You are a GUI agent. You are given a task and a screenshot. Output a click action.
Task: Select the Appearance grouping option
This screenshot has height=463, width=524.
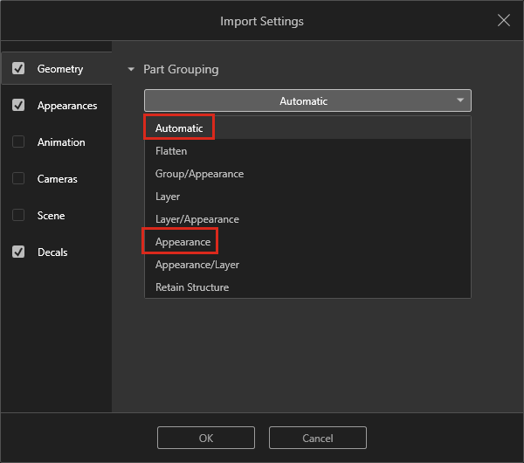[x=183, y=242]
